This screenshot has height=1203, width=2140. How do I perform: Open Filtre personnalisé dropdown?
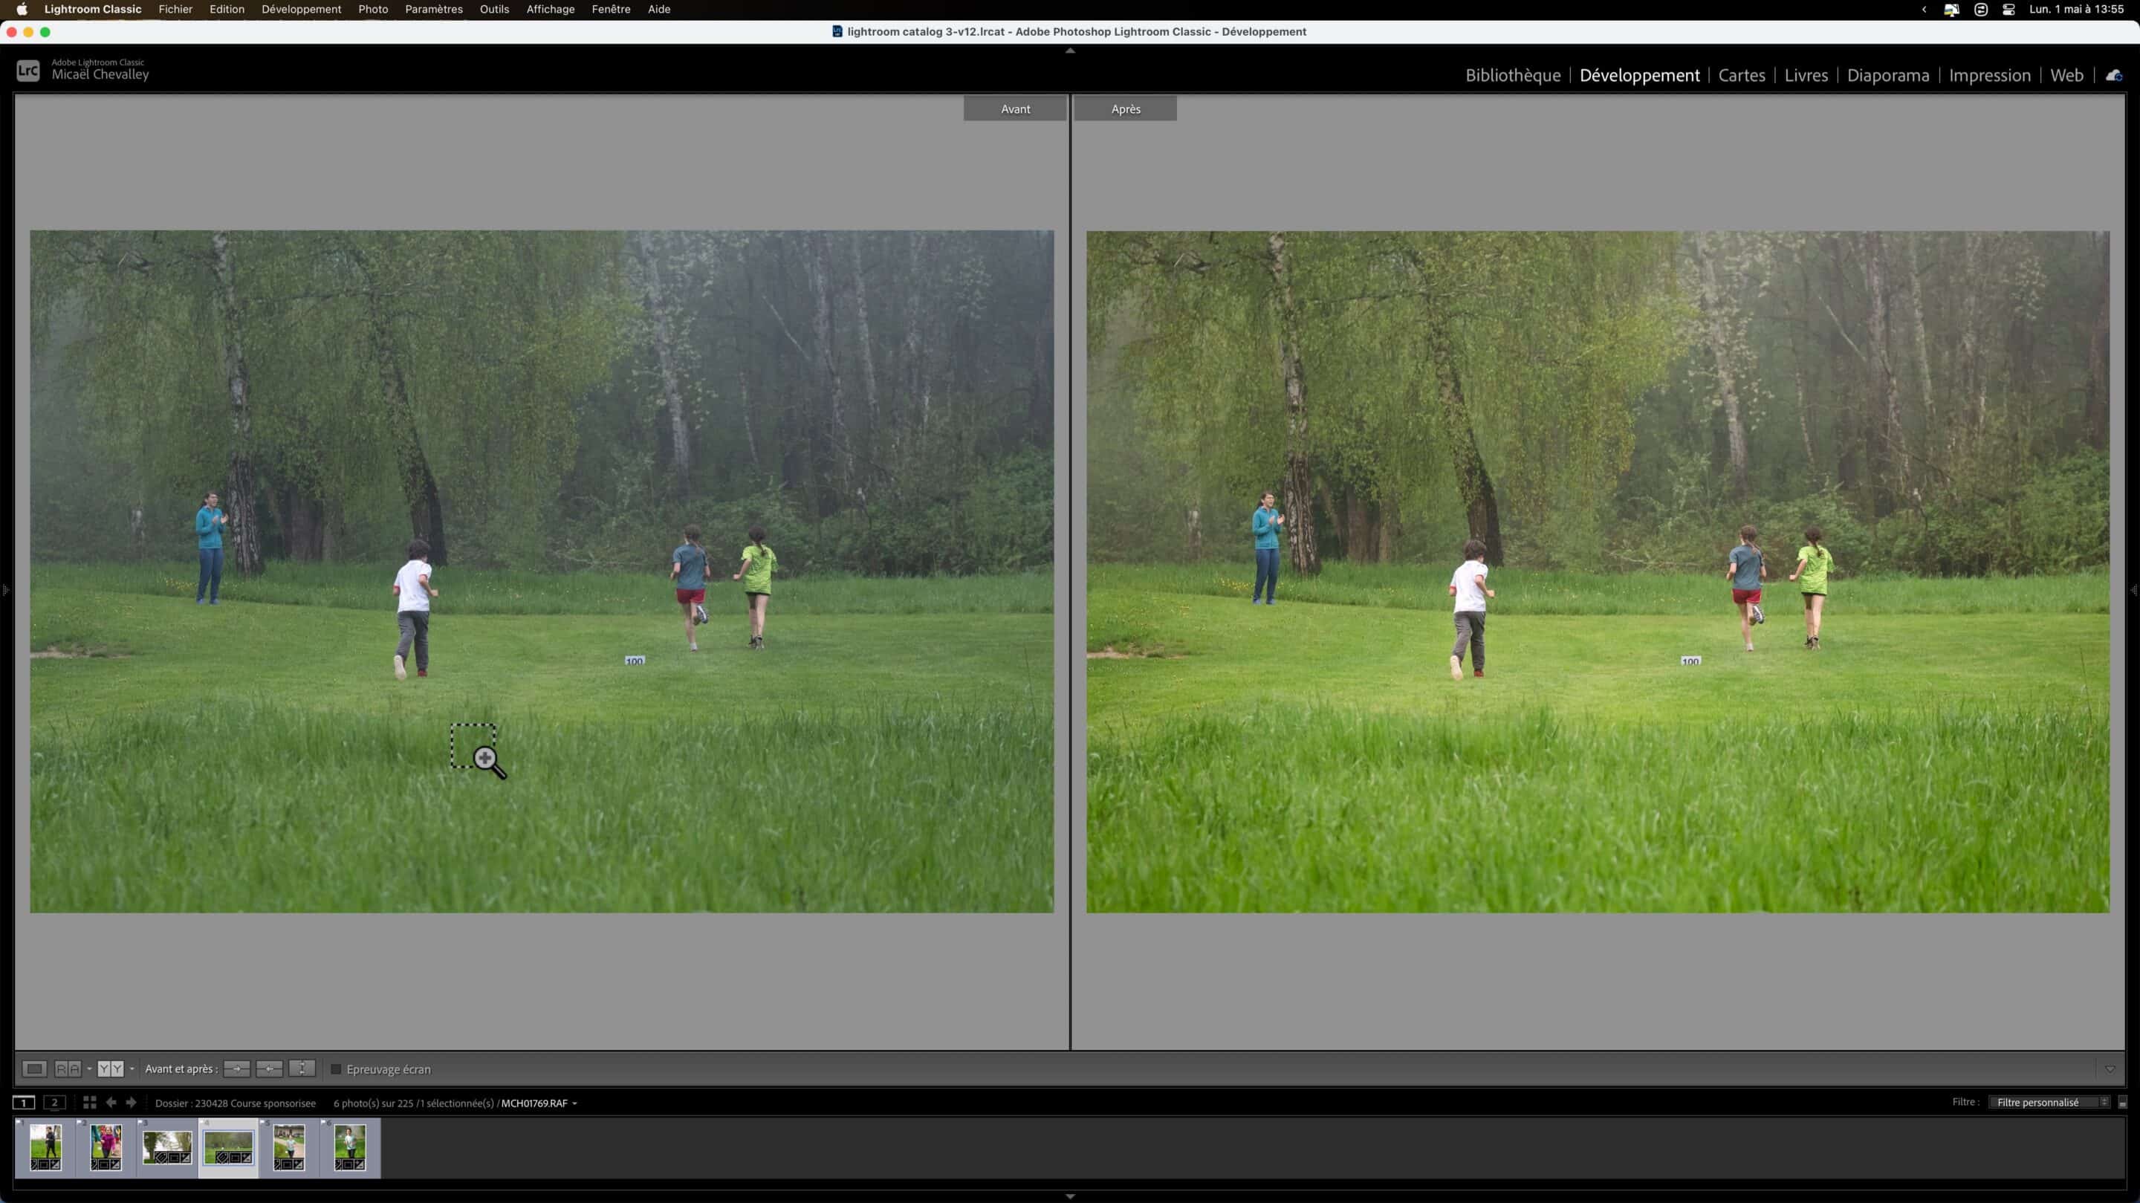(x=2049, y=1103)
